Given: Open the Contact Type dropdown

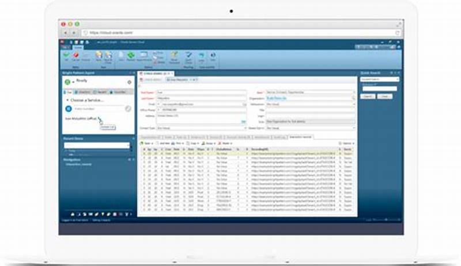Looking at the screenshot, I should pyautogui.click(x=245, y=128).
